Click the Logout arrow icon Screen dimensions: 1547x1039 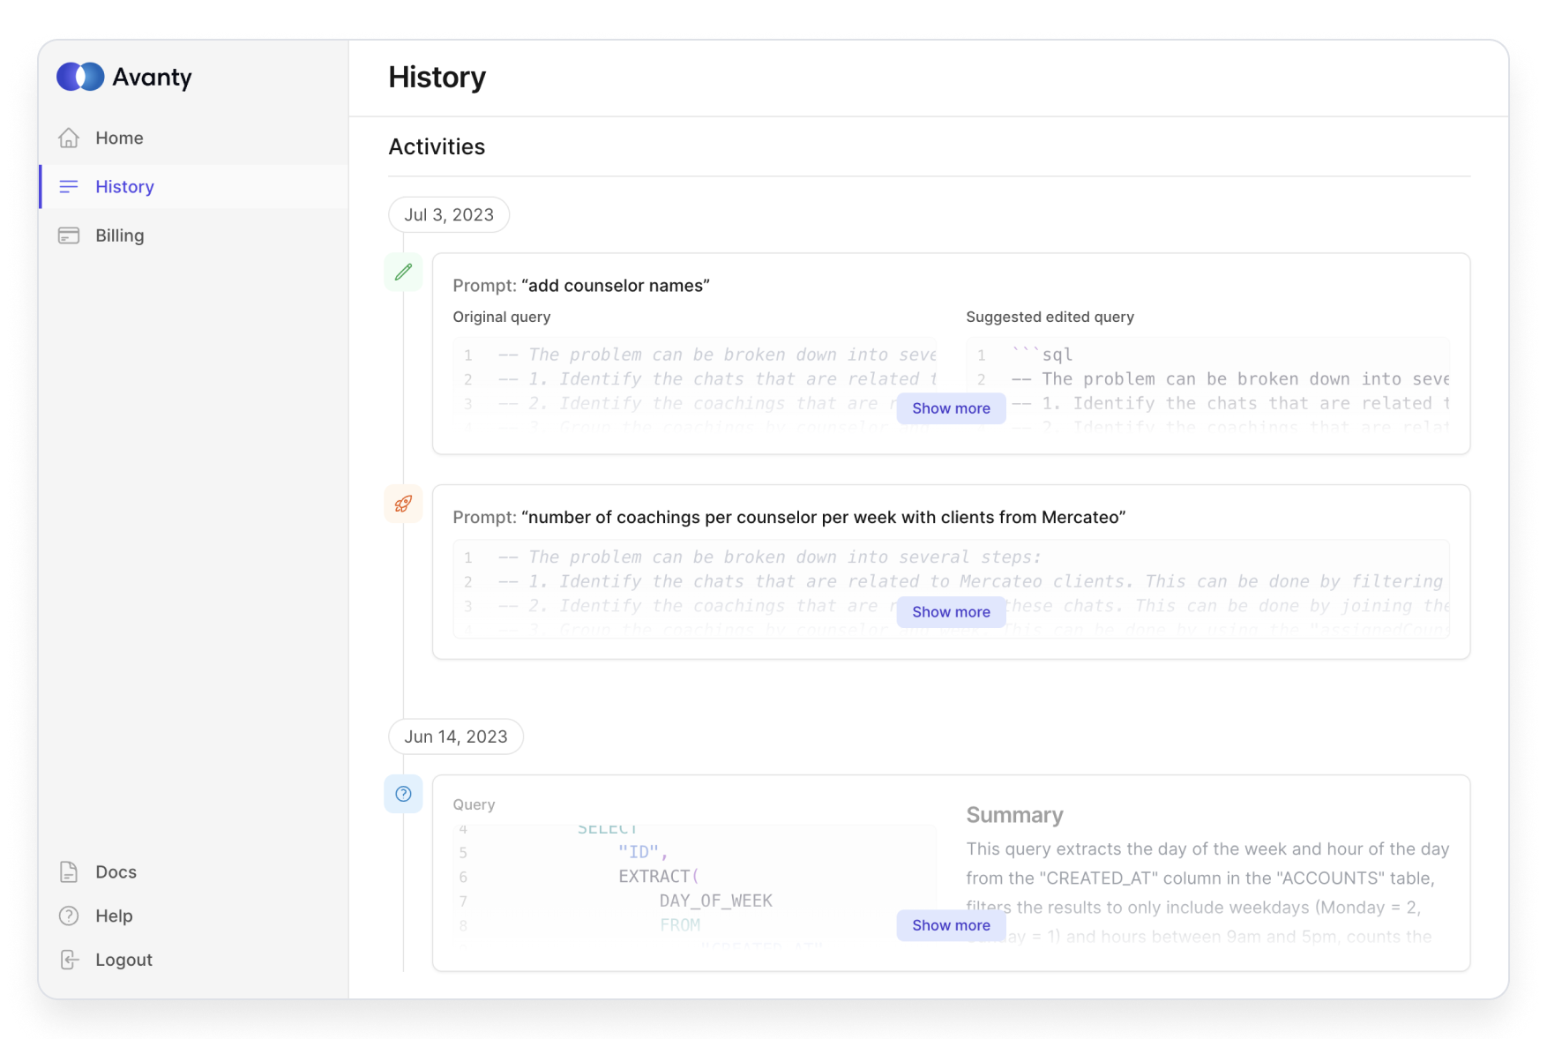[x=69, y=960]
